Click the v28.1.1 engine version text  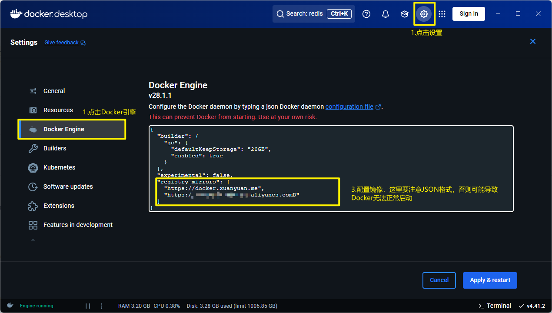click(x=160, y=96)
